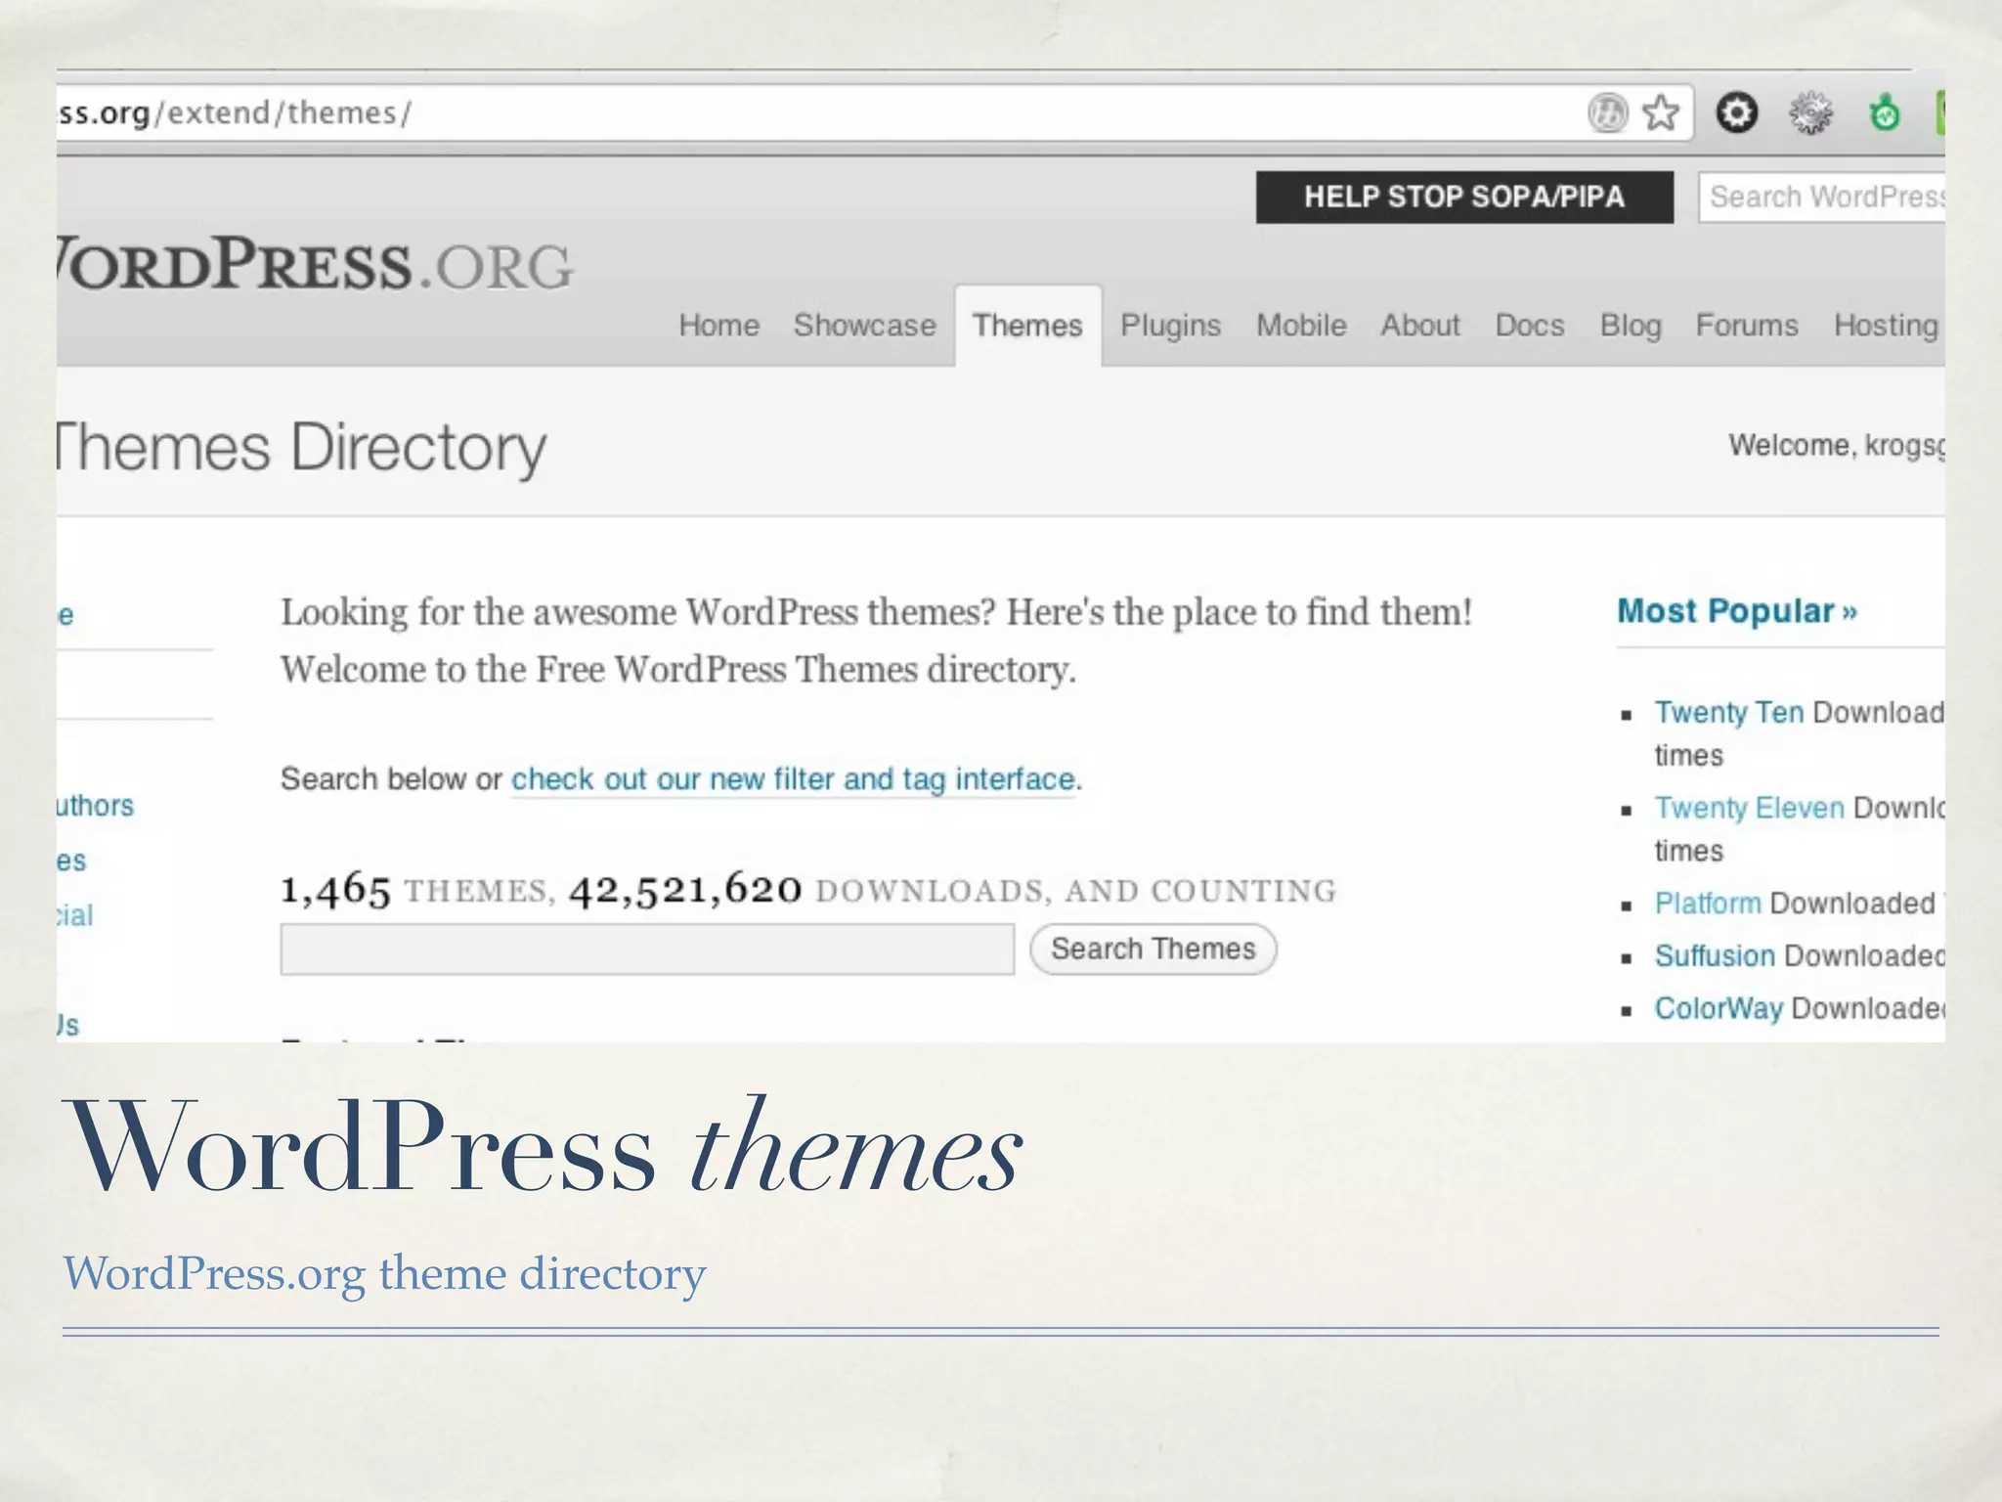The width and height of the screenshot is (2002, 1502).
Task: Click the bookmark star icon in address bar
Action: point(1661,113)
